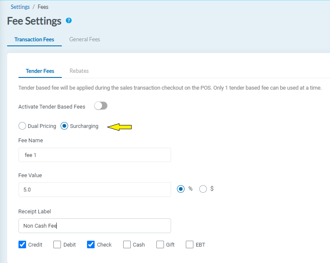This screenshot has width=330, height=263.
Task: Select the Surcharging radio option
Action: 65,126
